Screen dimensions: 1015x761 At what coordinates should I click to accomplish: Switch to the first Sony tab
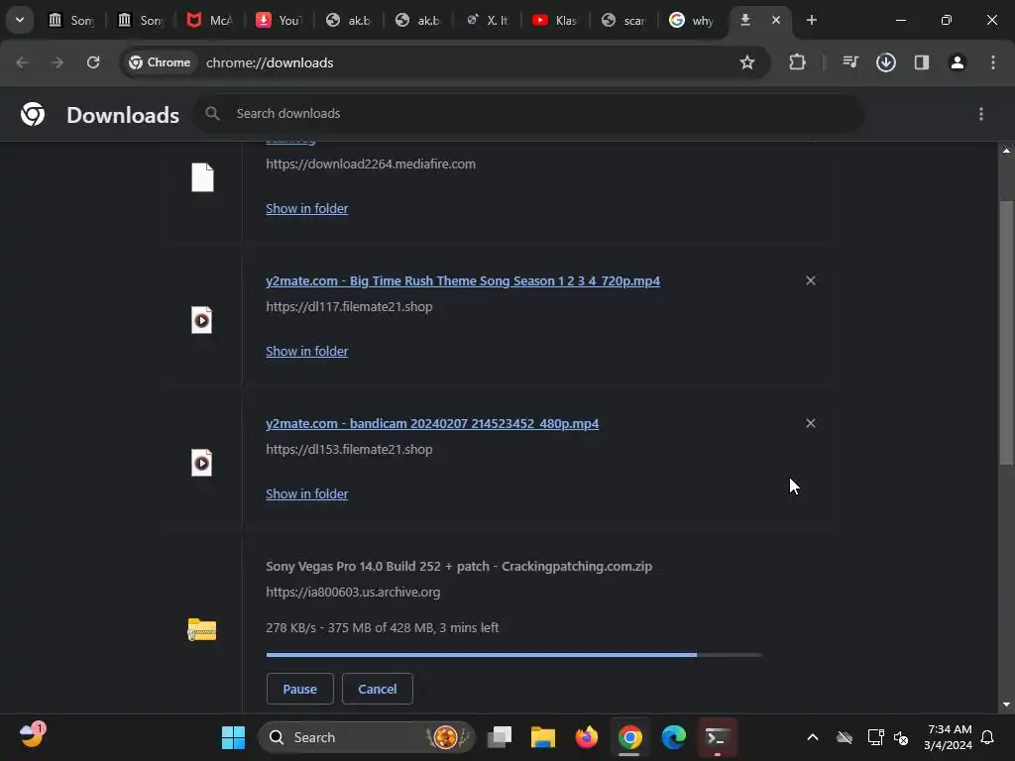coord(71,20)
